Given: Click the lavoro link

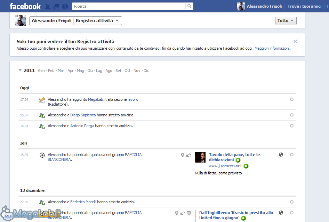Looking at the screenshot, I should [x=133, y=99].
